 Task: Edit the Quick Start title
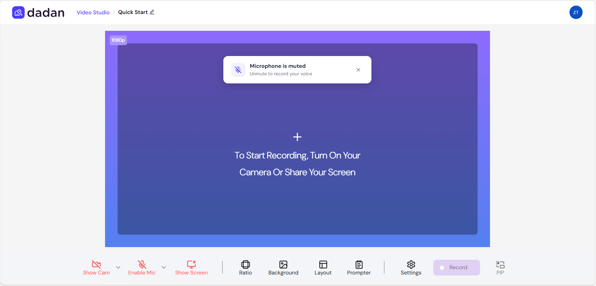click(152, 12)
